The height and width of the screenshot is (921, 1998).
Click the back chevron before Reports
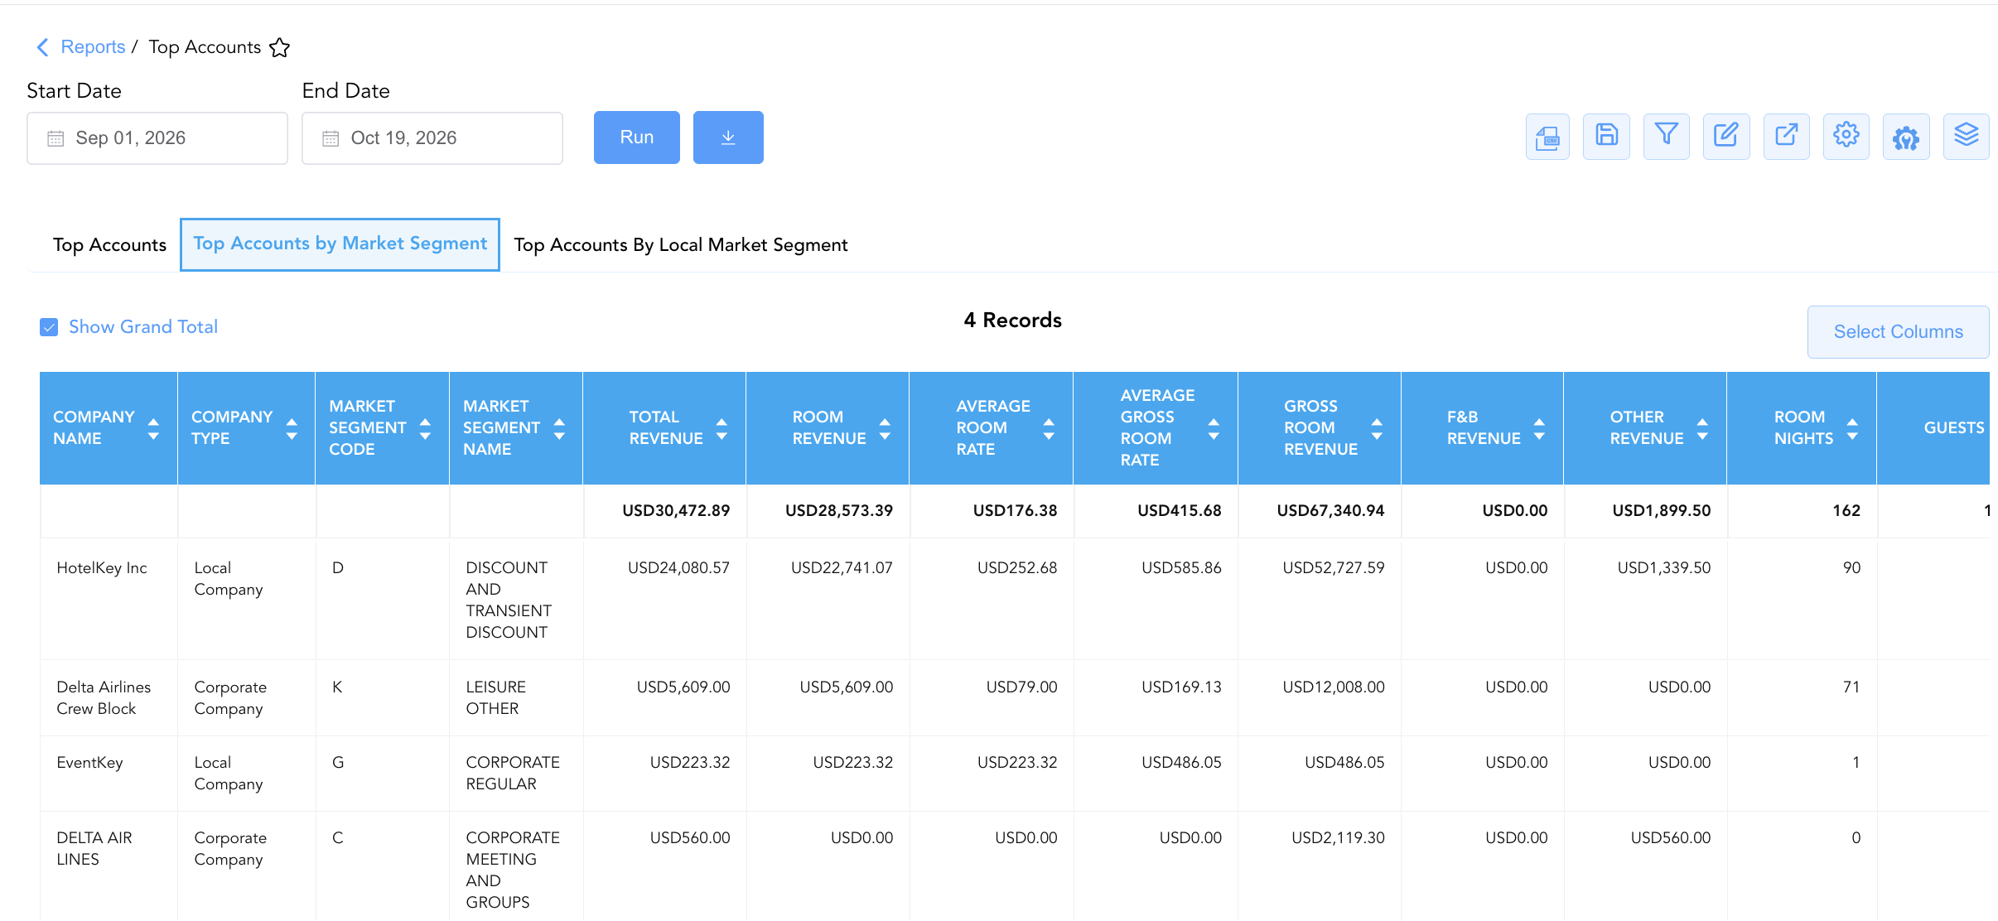click(43, 47)
